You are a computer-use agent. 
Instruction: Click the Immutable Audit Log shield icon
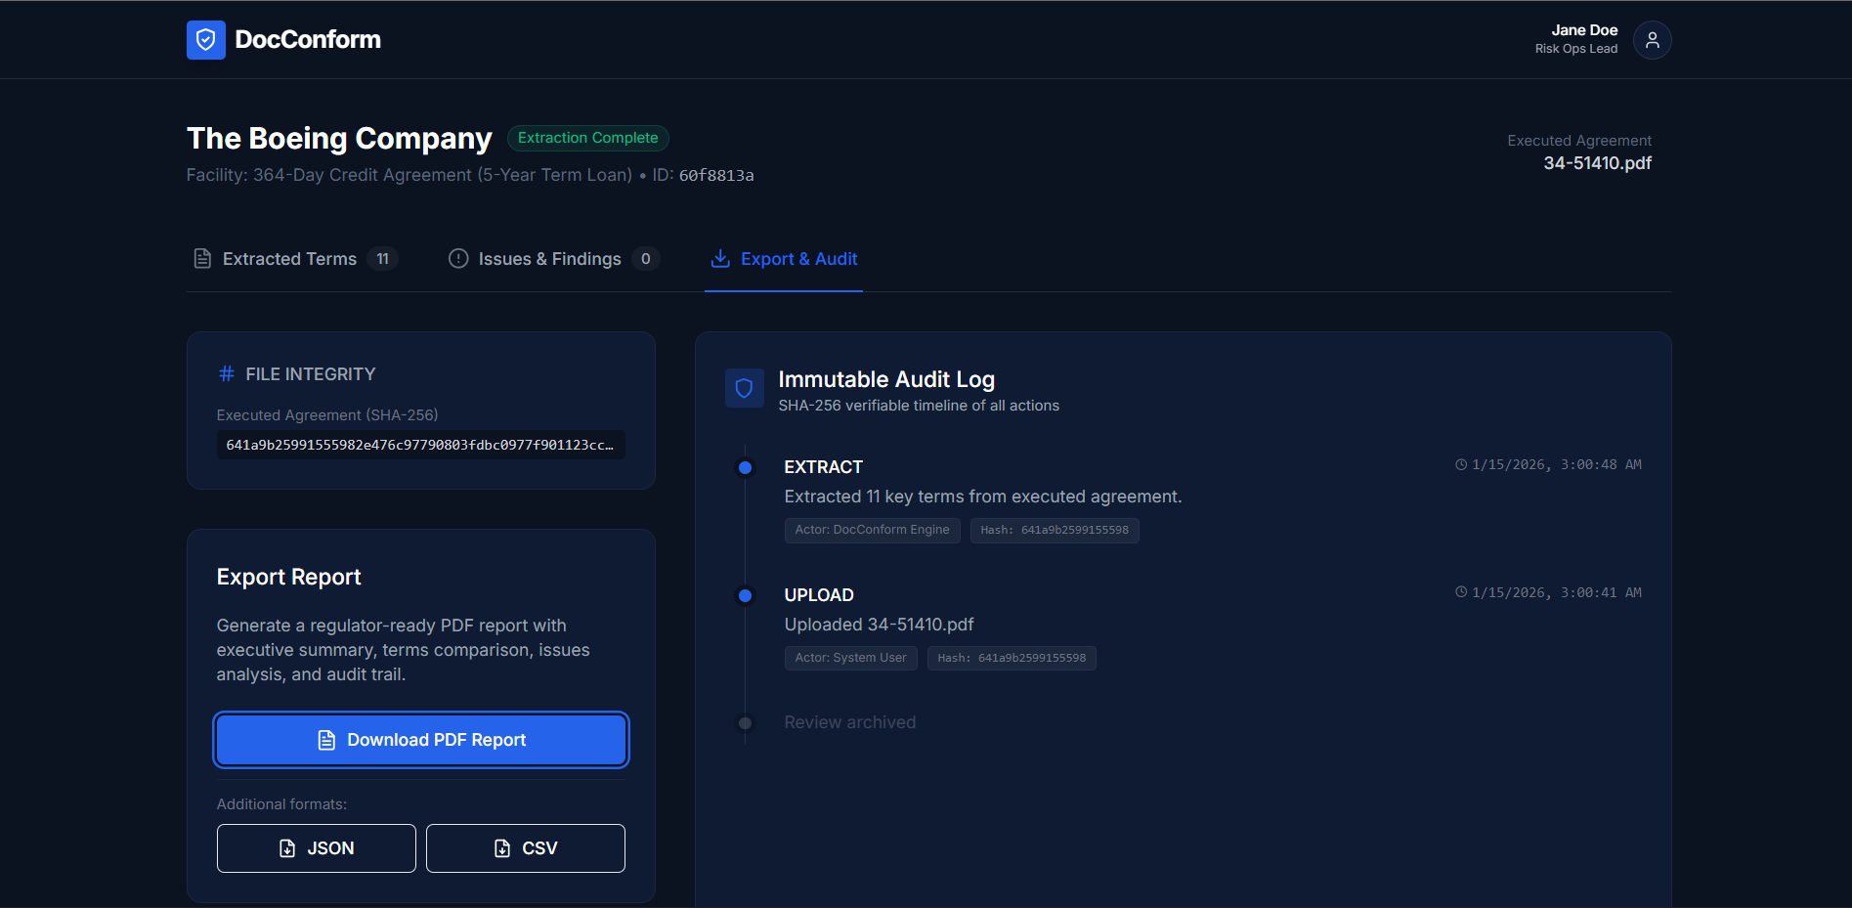click(744, 388)
